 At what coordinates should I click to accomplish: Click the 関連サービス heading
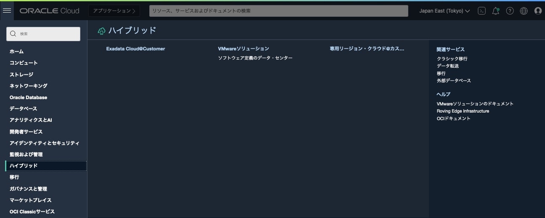tap(450, 50)
